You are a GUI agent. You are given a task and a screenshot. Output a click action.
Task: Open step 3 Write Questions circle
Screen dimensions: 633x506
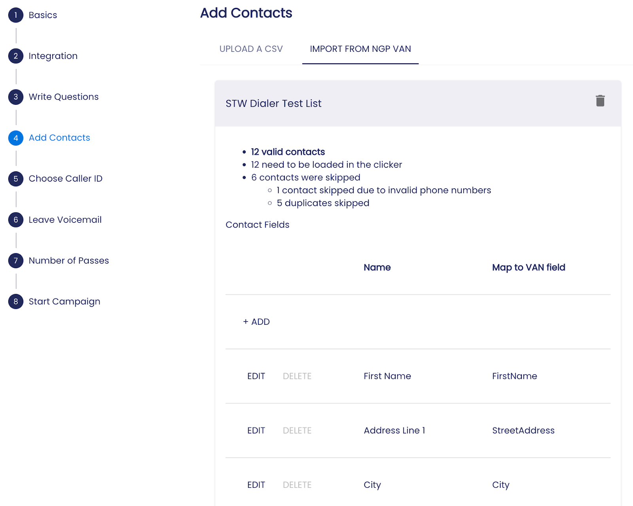tap(16, 97)
